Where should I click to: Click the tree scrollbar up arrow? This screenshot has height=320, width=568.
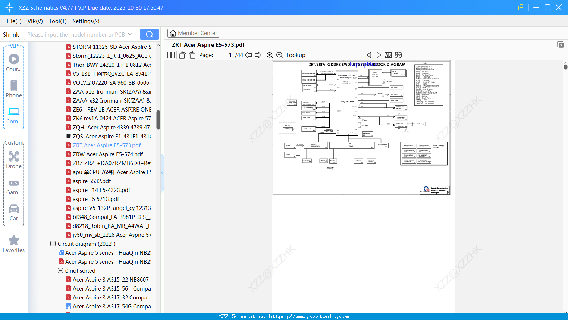click(158, 45)
